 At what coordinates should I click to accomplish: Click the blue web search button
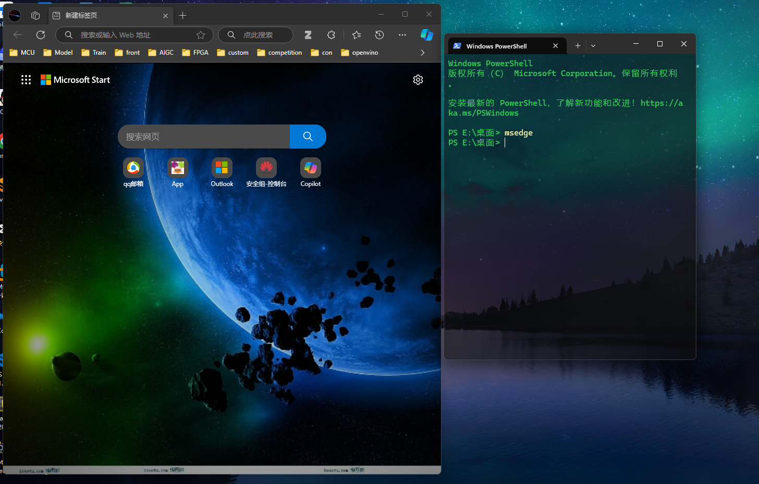click(x=308, y=136)
